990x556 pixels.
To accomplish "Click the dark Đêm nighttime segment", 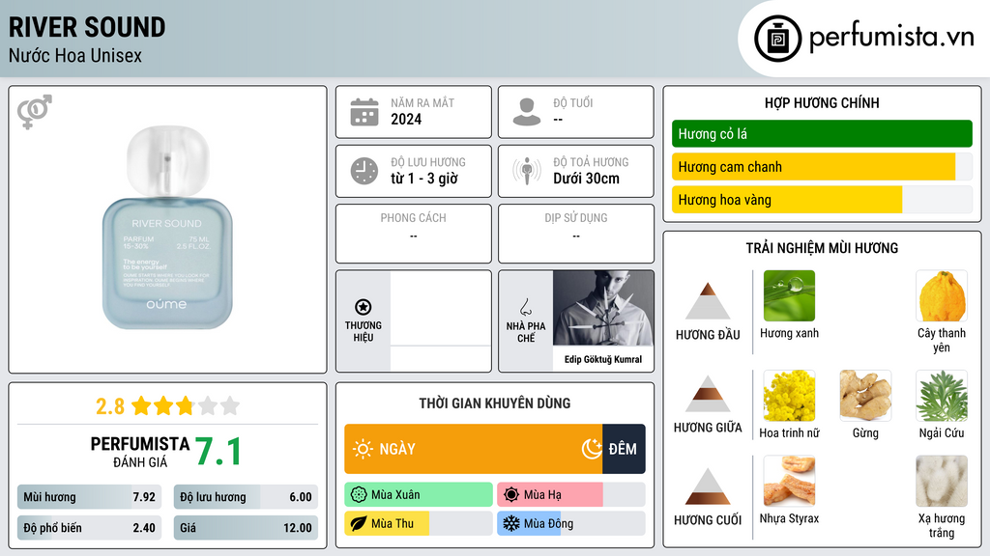I will tap(624, 449).
